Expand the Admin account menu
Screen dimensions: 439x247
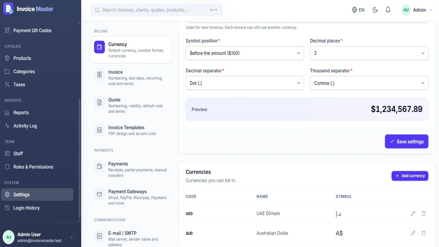tap(417, 10)
